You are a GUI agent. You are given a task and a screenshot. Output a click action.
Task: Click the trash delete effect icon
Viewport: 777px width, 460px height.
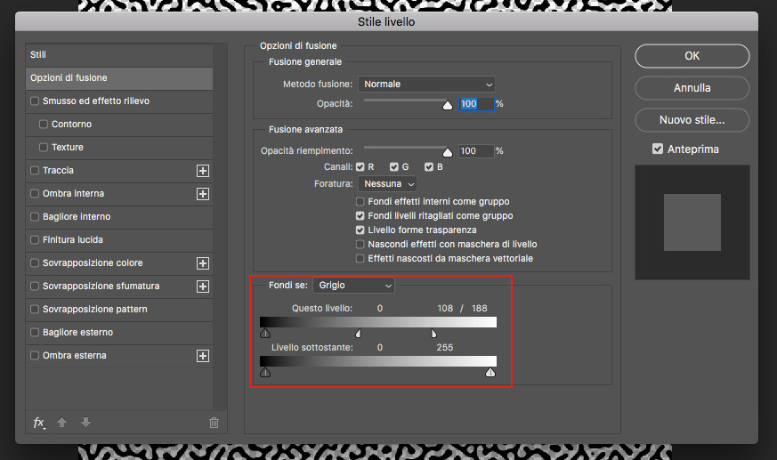click(x=214, y=423)
